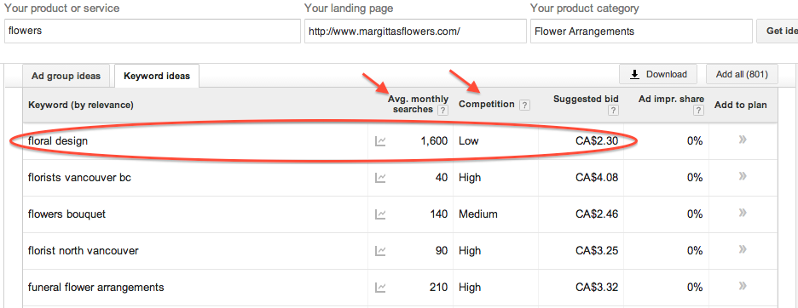Click help icon under Suggested bid header
This screenshot has width=798, height=308.
point(614,111)
